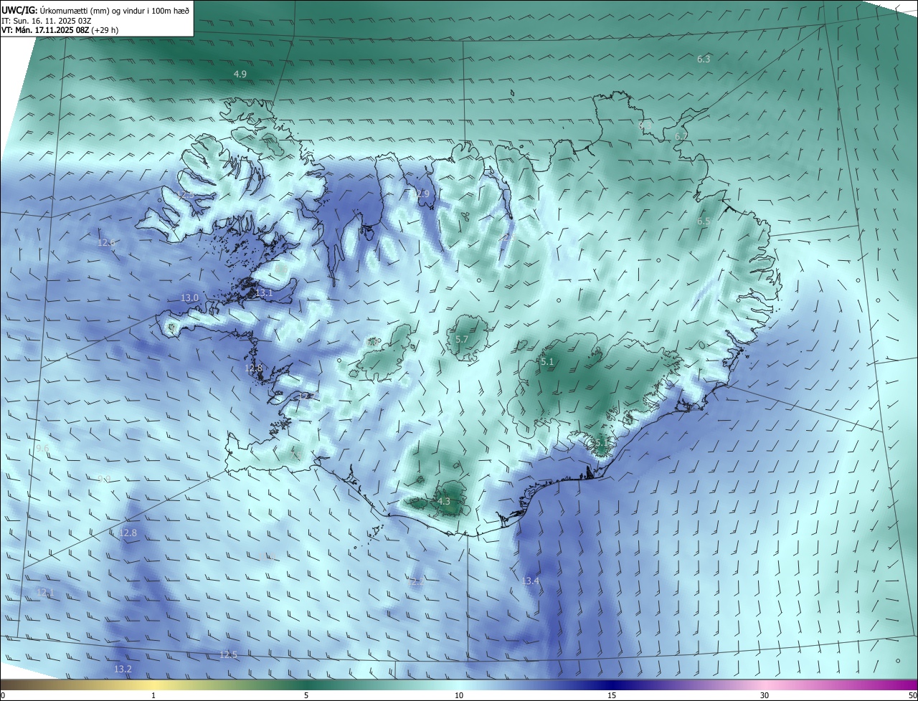Viewport: 918px width, 701px height.
Task: Select the IT: Sun. 16. 11. 2025 03Z line
Action: [46, 21]
